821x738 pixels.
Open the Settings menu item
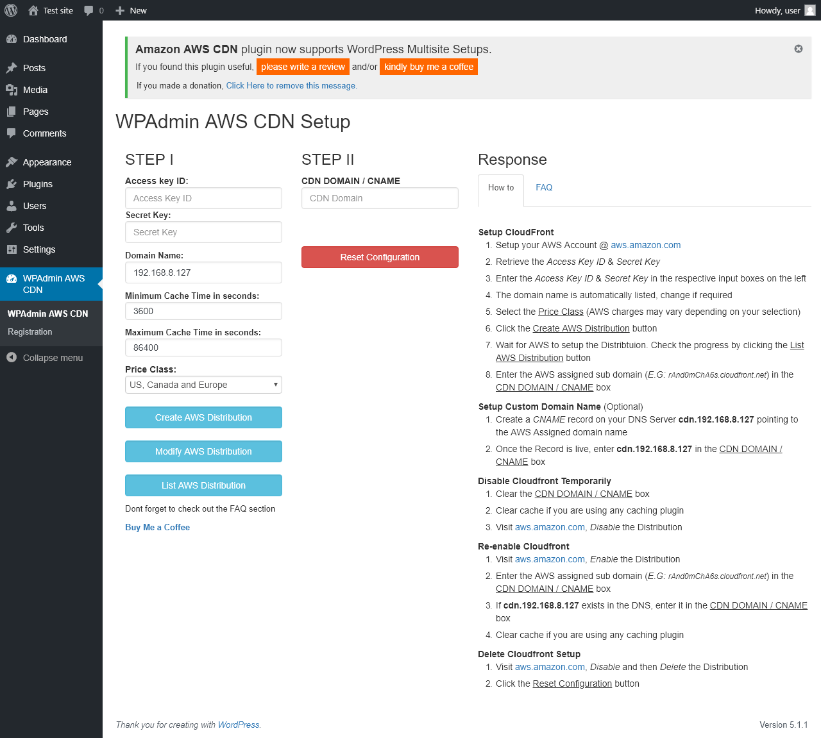tap(39, 249)
